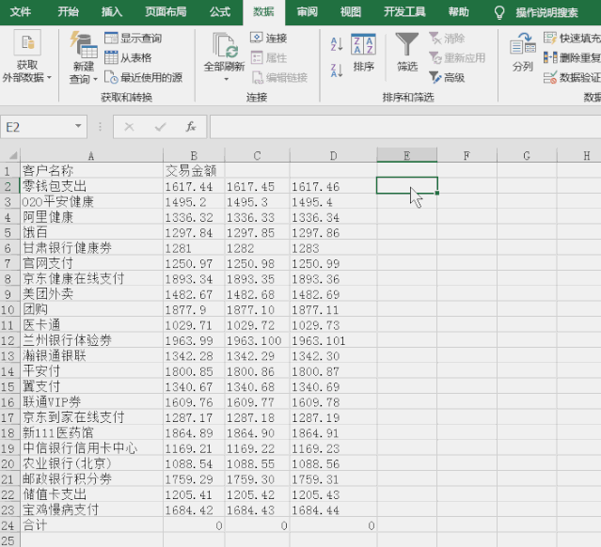Open 最近使用的源

pos(144,78)
